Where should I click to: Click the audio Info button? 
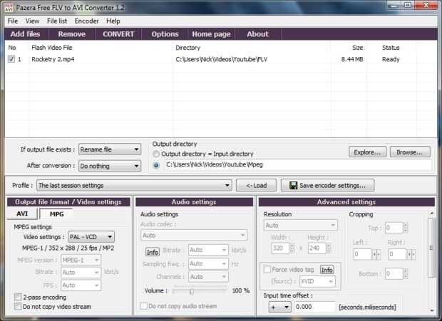tap(153, 252)
